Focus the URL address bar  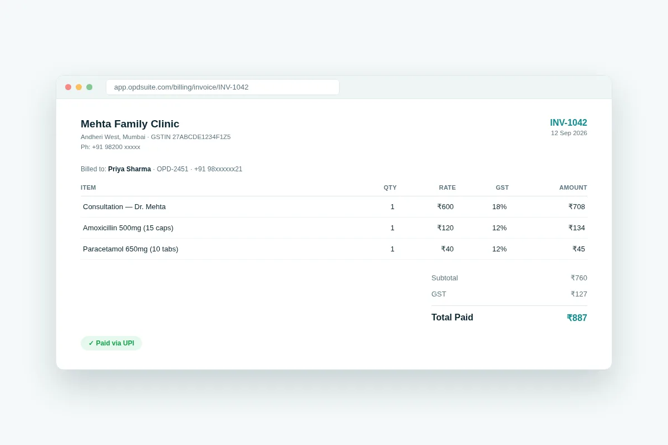tap(223, 87)
